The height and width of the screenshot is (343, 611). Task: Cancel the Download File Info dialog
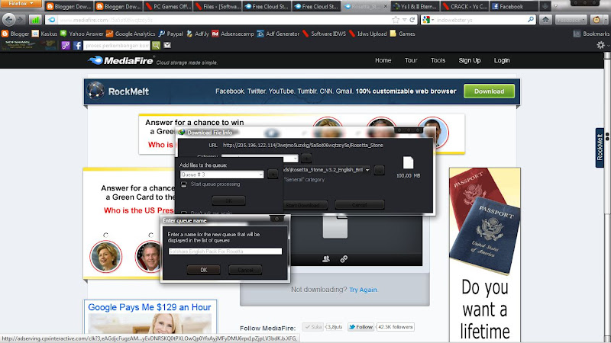[359, 205]
